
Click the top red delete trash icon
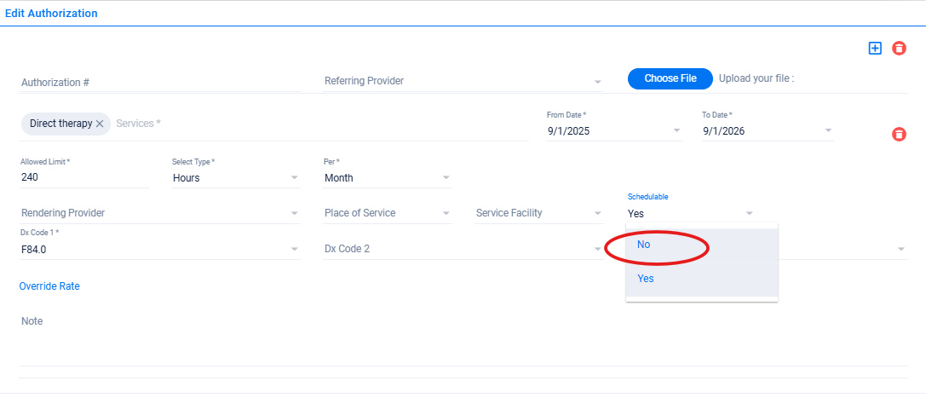click(899, 49)
